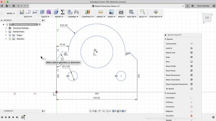Screen dimensions: 216x121
Task: Jump to timeline beginning button
Action: 2,117
